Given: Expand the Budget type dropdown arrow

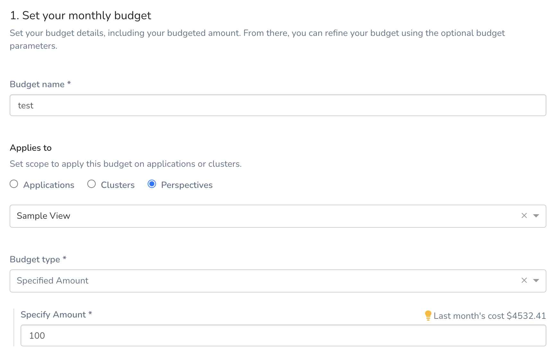Looking at the screenshot, I should pyautogui.click(x=536, y=281).
